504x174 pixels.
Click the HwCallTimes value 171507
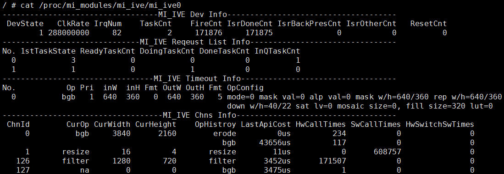[x=332, y=161]
